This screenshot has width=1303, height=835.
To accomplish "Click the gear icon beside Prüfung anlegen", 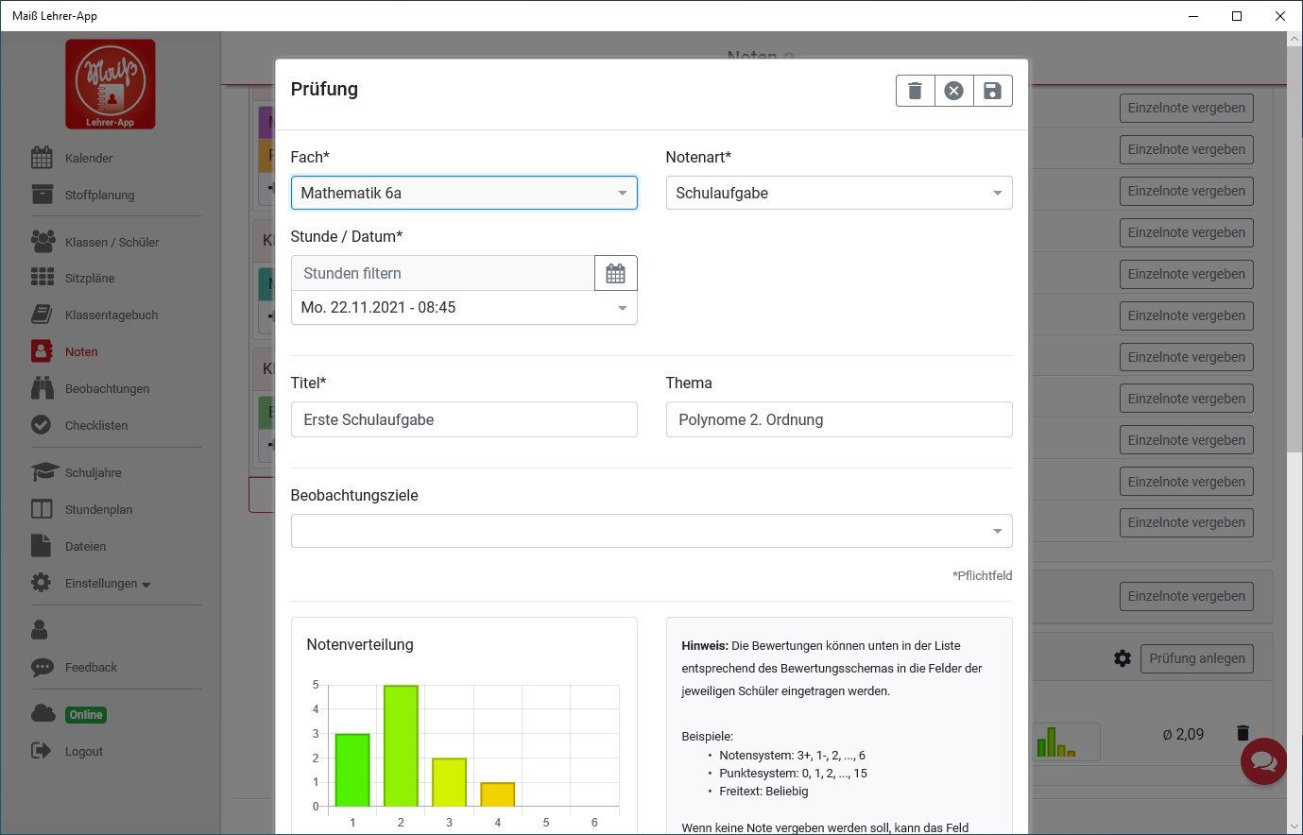I will pyautogui.click(x=1123, y=658).
